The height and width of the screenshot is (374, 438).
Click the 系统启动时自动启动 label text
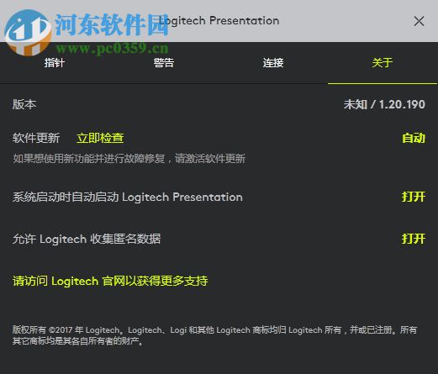point(128,197)
